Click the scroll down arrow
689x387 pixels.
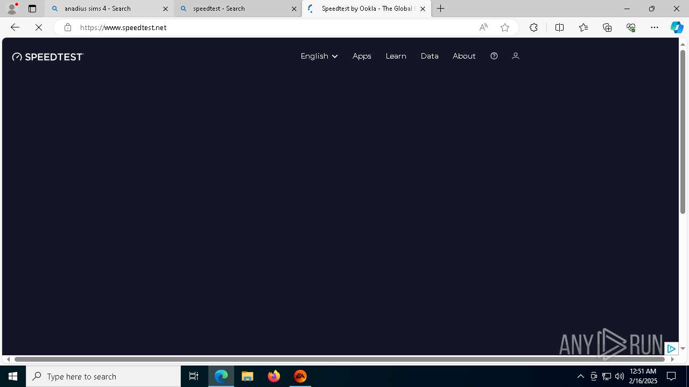tap(683, 349)
